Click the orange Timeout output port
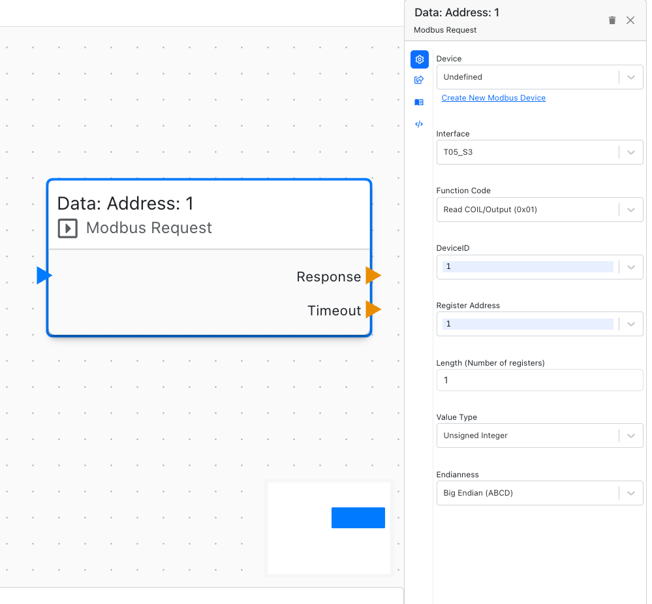This screenshot has width=652, height=604. pyautogui.click(x=373, y=310)
